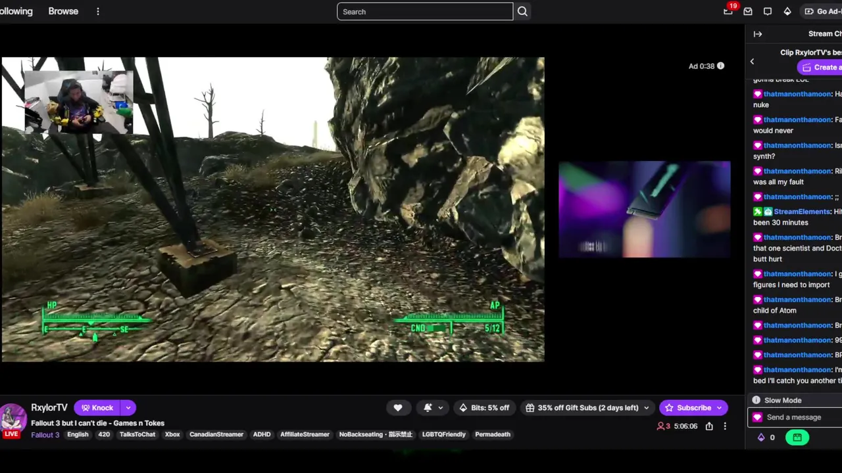The width and height of the screenshot is (842, 473).
Task: Open the stream options three-dot menu
Action: point(725,426)
